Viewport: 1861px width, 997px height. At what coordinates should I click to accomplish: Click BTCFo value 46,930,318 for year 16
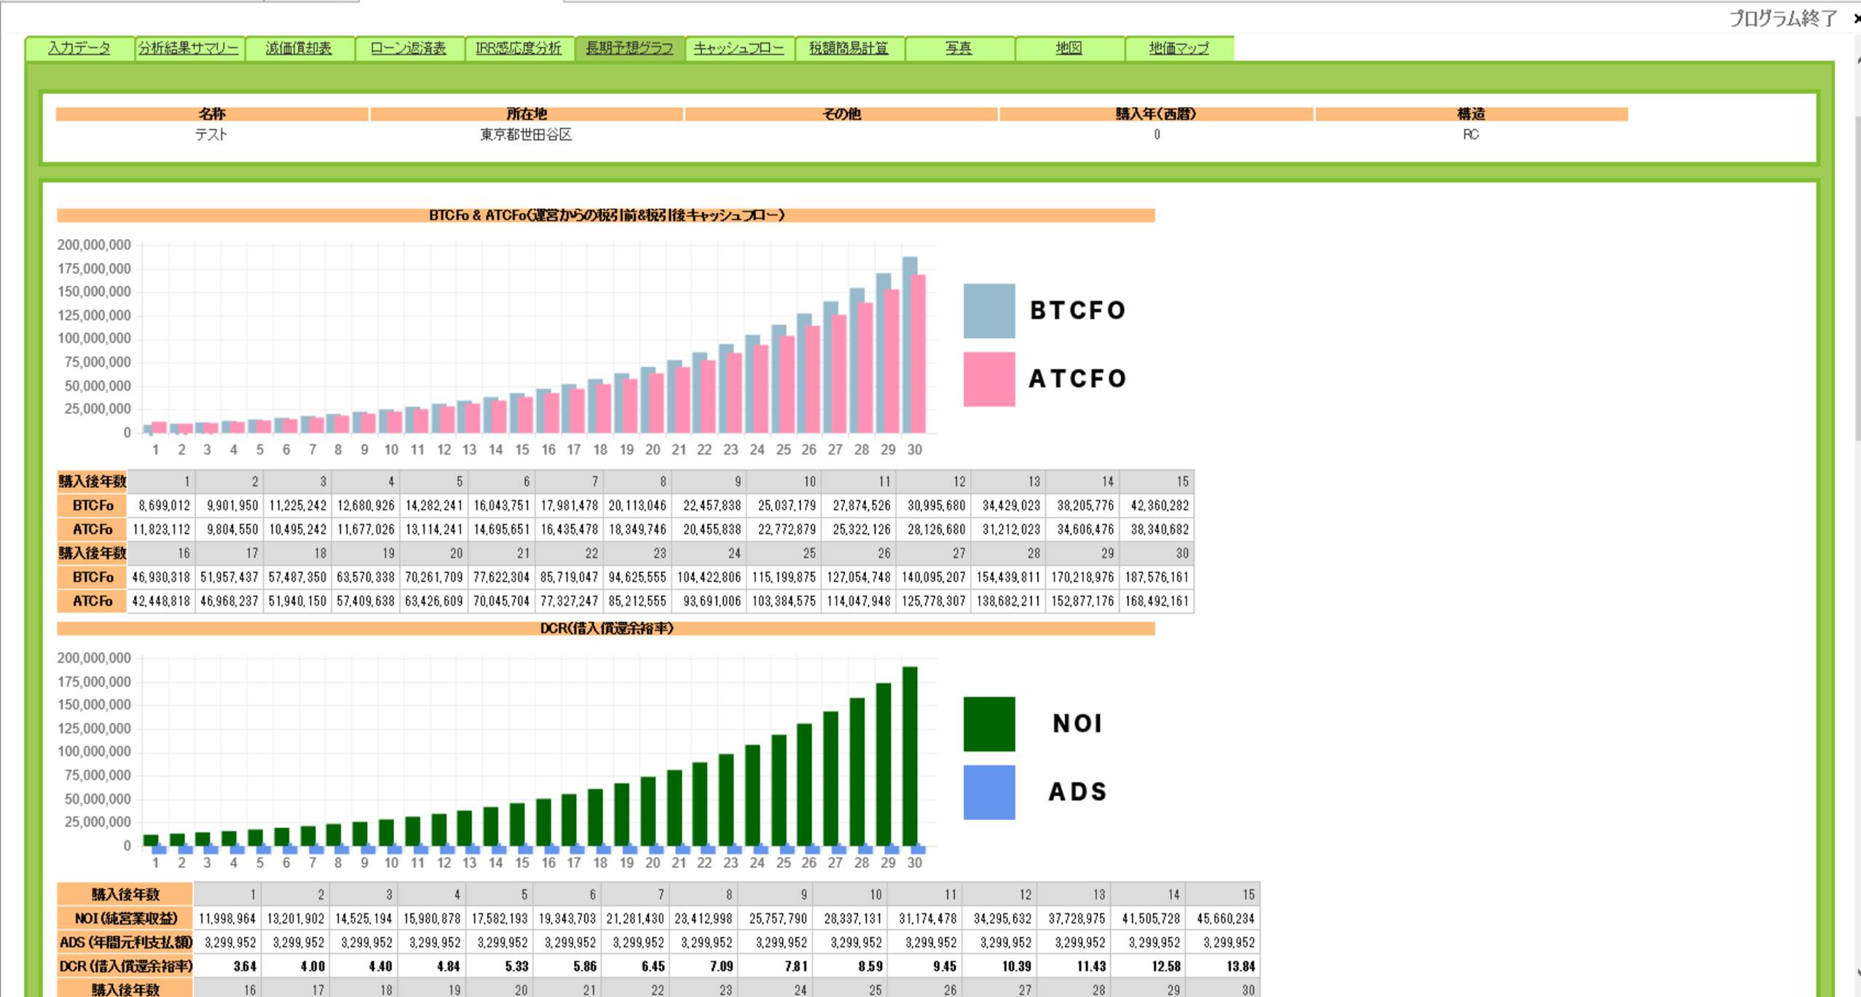point(161,577)
